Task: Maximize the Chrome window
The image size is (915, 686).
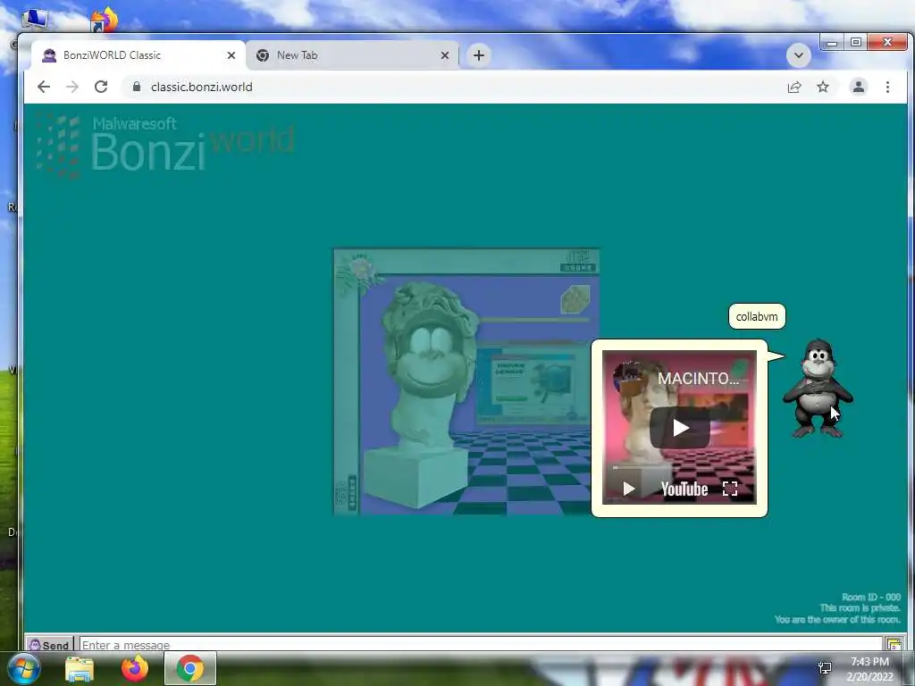Action: tap(855, 43)
